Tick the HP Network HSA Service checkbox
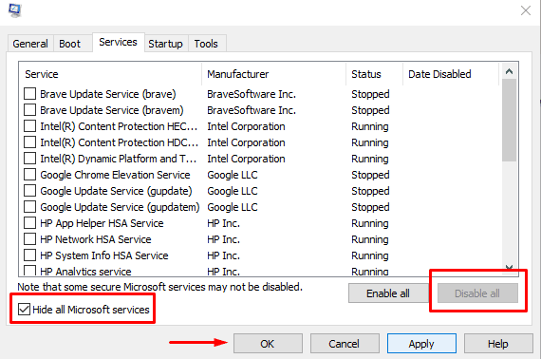This screenshot has height=359, width=541. click(29, 239)
